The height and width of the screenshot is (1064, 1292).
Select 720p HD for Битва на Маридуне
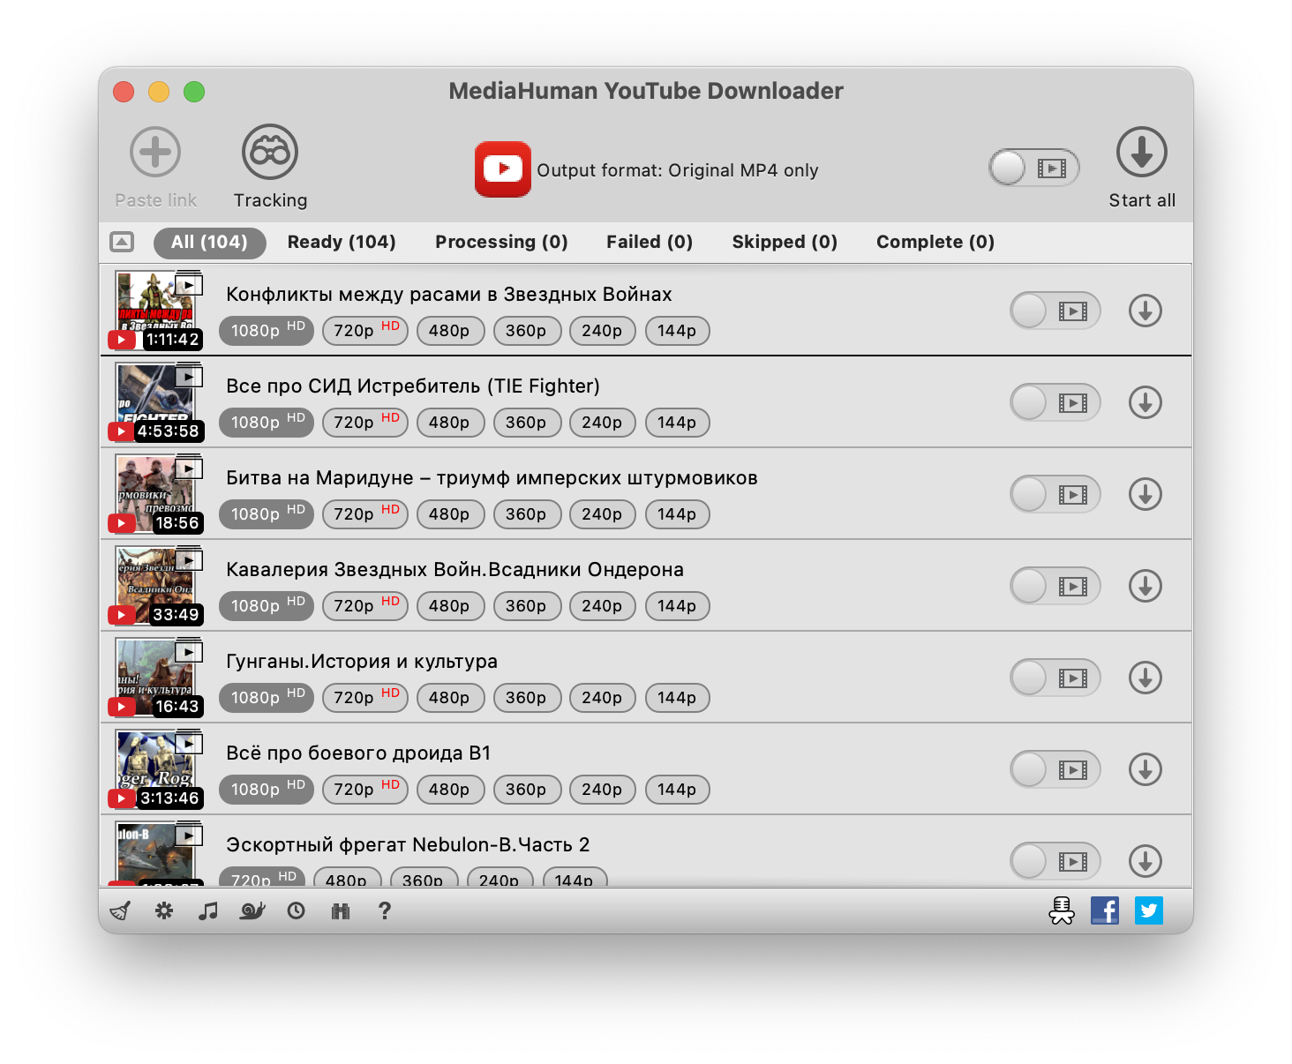click(x=364, y=514)
